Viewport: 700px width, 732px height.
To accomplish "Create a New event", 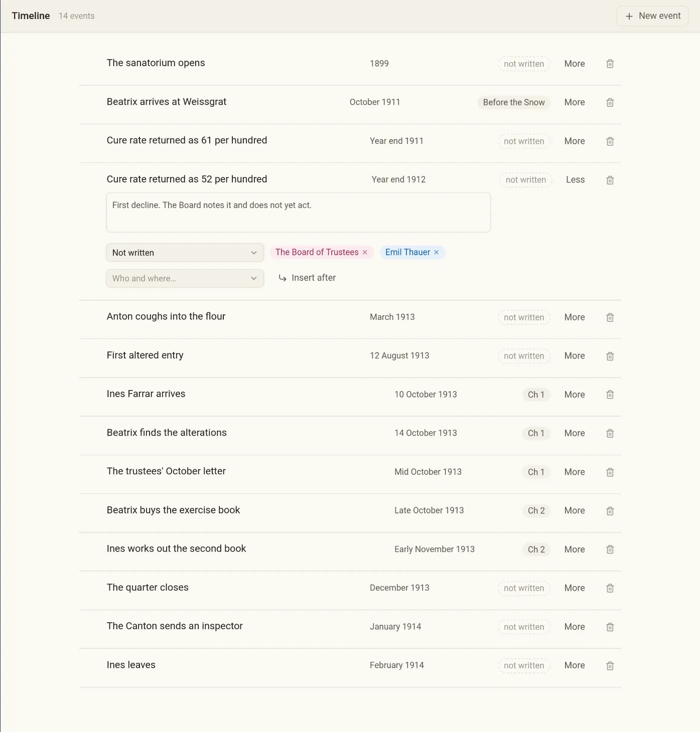I will (652, 16).
